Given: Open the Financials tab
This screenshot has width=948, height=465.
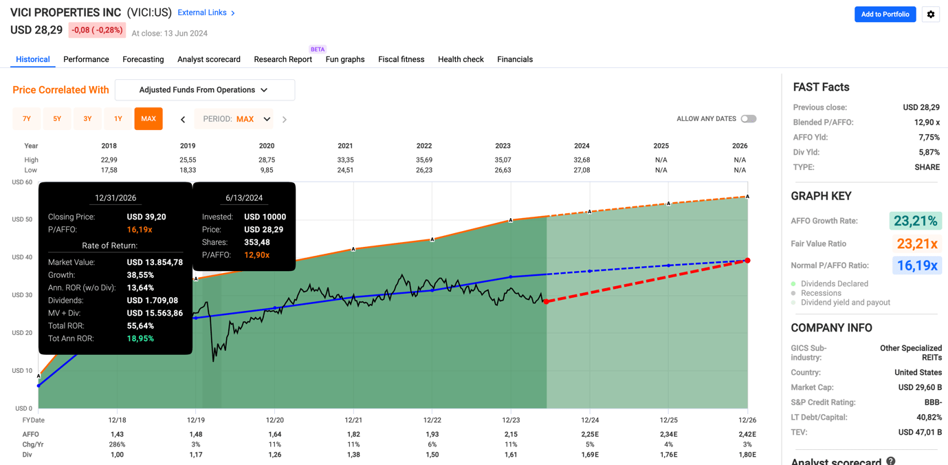Looking at the screenshot, I should pos(514,59).
